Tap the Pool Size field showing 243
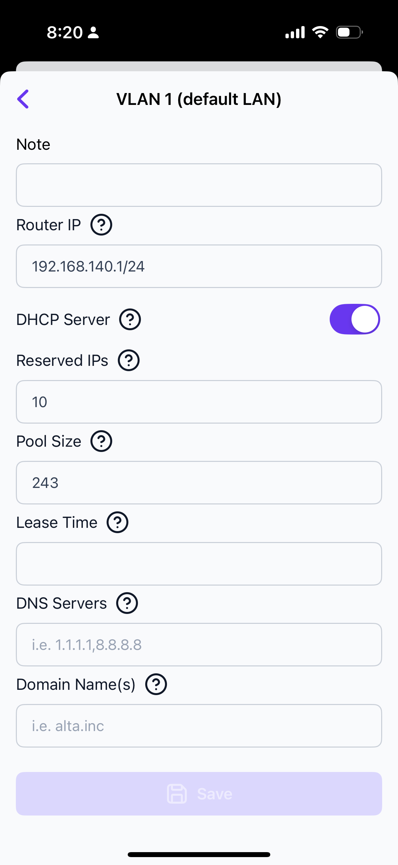This screenshot has width=398, height=865. coord(199,483)
